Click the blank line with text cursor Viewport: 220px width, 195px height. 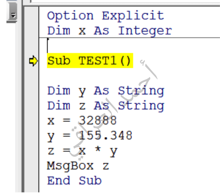pyautogui.click(x=88, y=46)
